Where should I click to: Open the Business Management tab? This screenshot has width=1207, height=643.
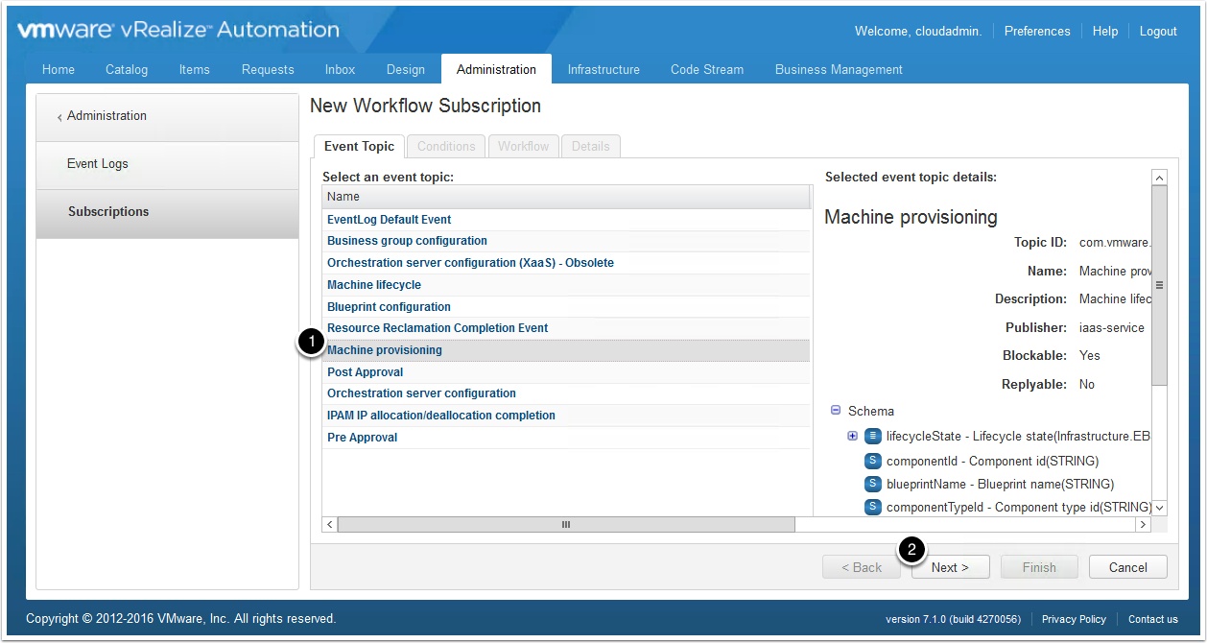click(x=839, y=69)
